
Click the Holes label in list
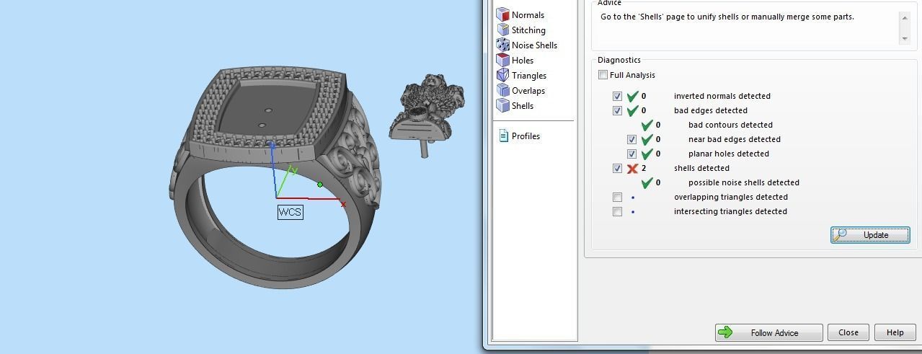pyautogui.click(x=523, y=60)
